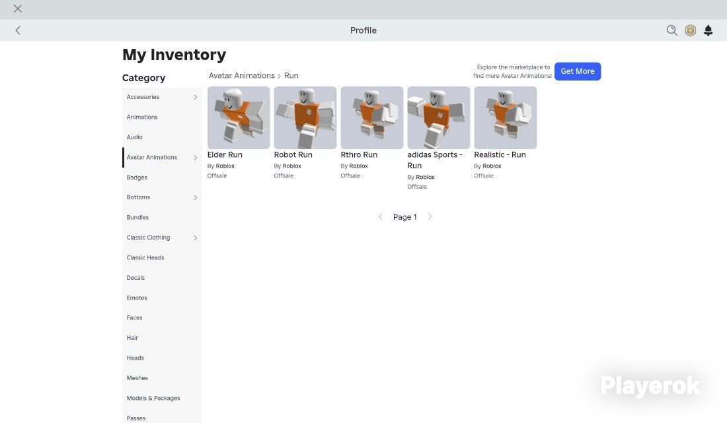Click the Avatar Animations breadcrumb

tap(241, 75)
